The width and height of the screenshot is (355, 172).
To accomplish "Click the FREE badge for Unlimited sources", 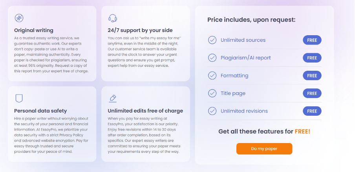I will pos(312,40).
